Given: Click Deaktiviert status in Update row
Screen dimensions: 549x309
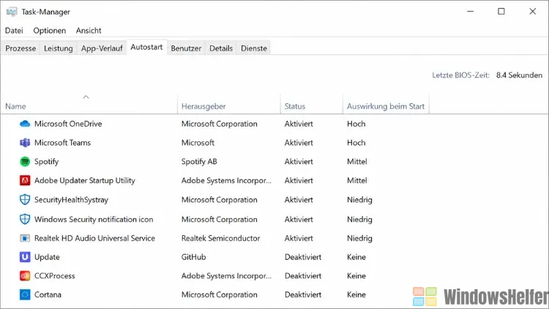Looking at the screenshot, I should 303,257.
